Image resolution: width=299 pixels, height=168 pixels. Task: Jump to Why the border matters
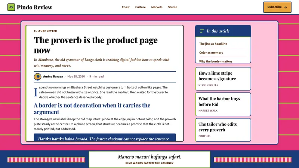pyautogui.click(x=216, y=61)
